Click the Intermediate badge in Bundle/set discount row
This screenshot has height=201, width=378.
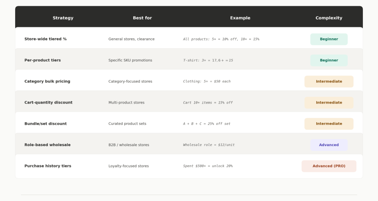[x=329, y=124]
